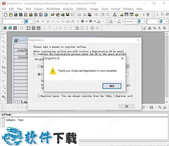Expand the line color dropdown arrow
The image size is (169, 146).
point(123,21)
